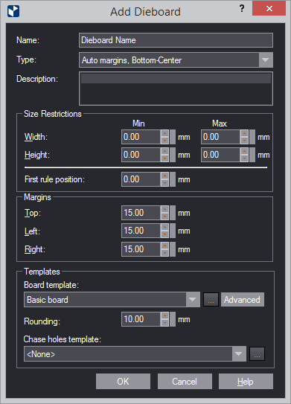Screen dimensions: 291x404
Task: Increase the Min Width value with up arrow
Action: click(x=164, y=133)
